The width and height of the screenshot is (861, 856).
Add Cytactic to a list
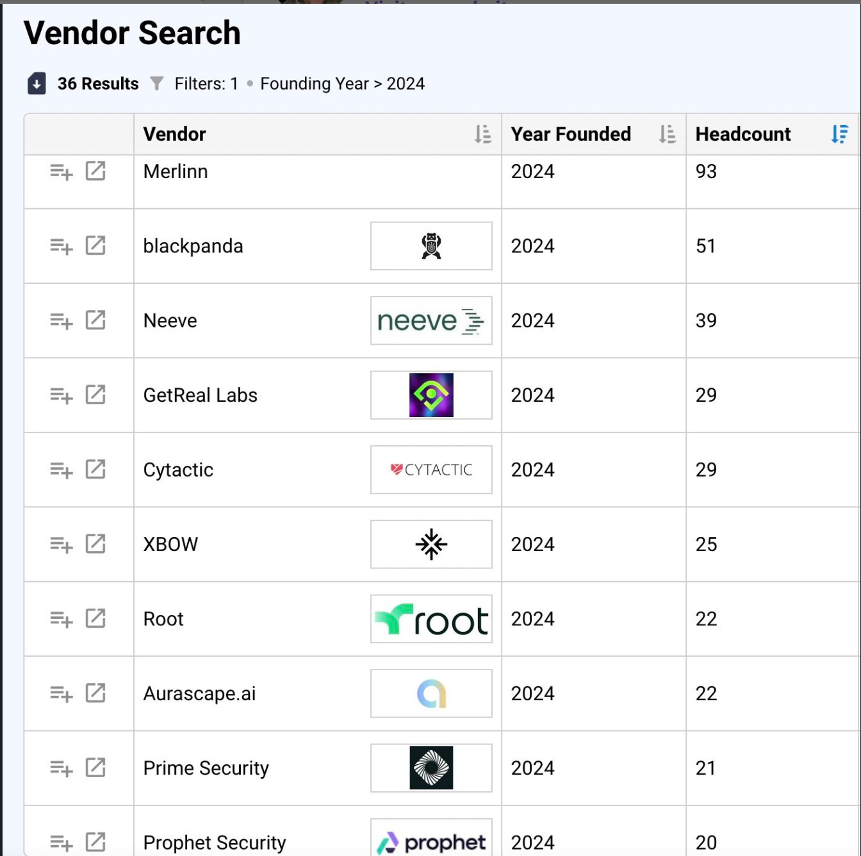pyautogui.click(x=61, y=470)
